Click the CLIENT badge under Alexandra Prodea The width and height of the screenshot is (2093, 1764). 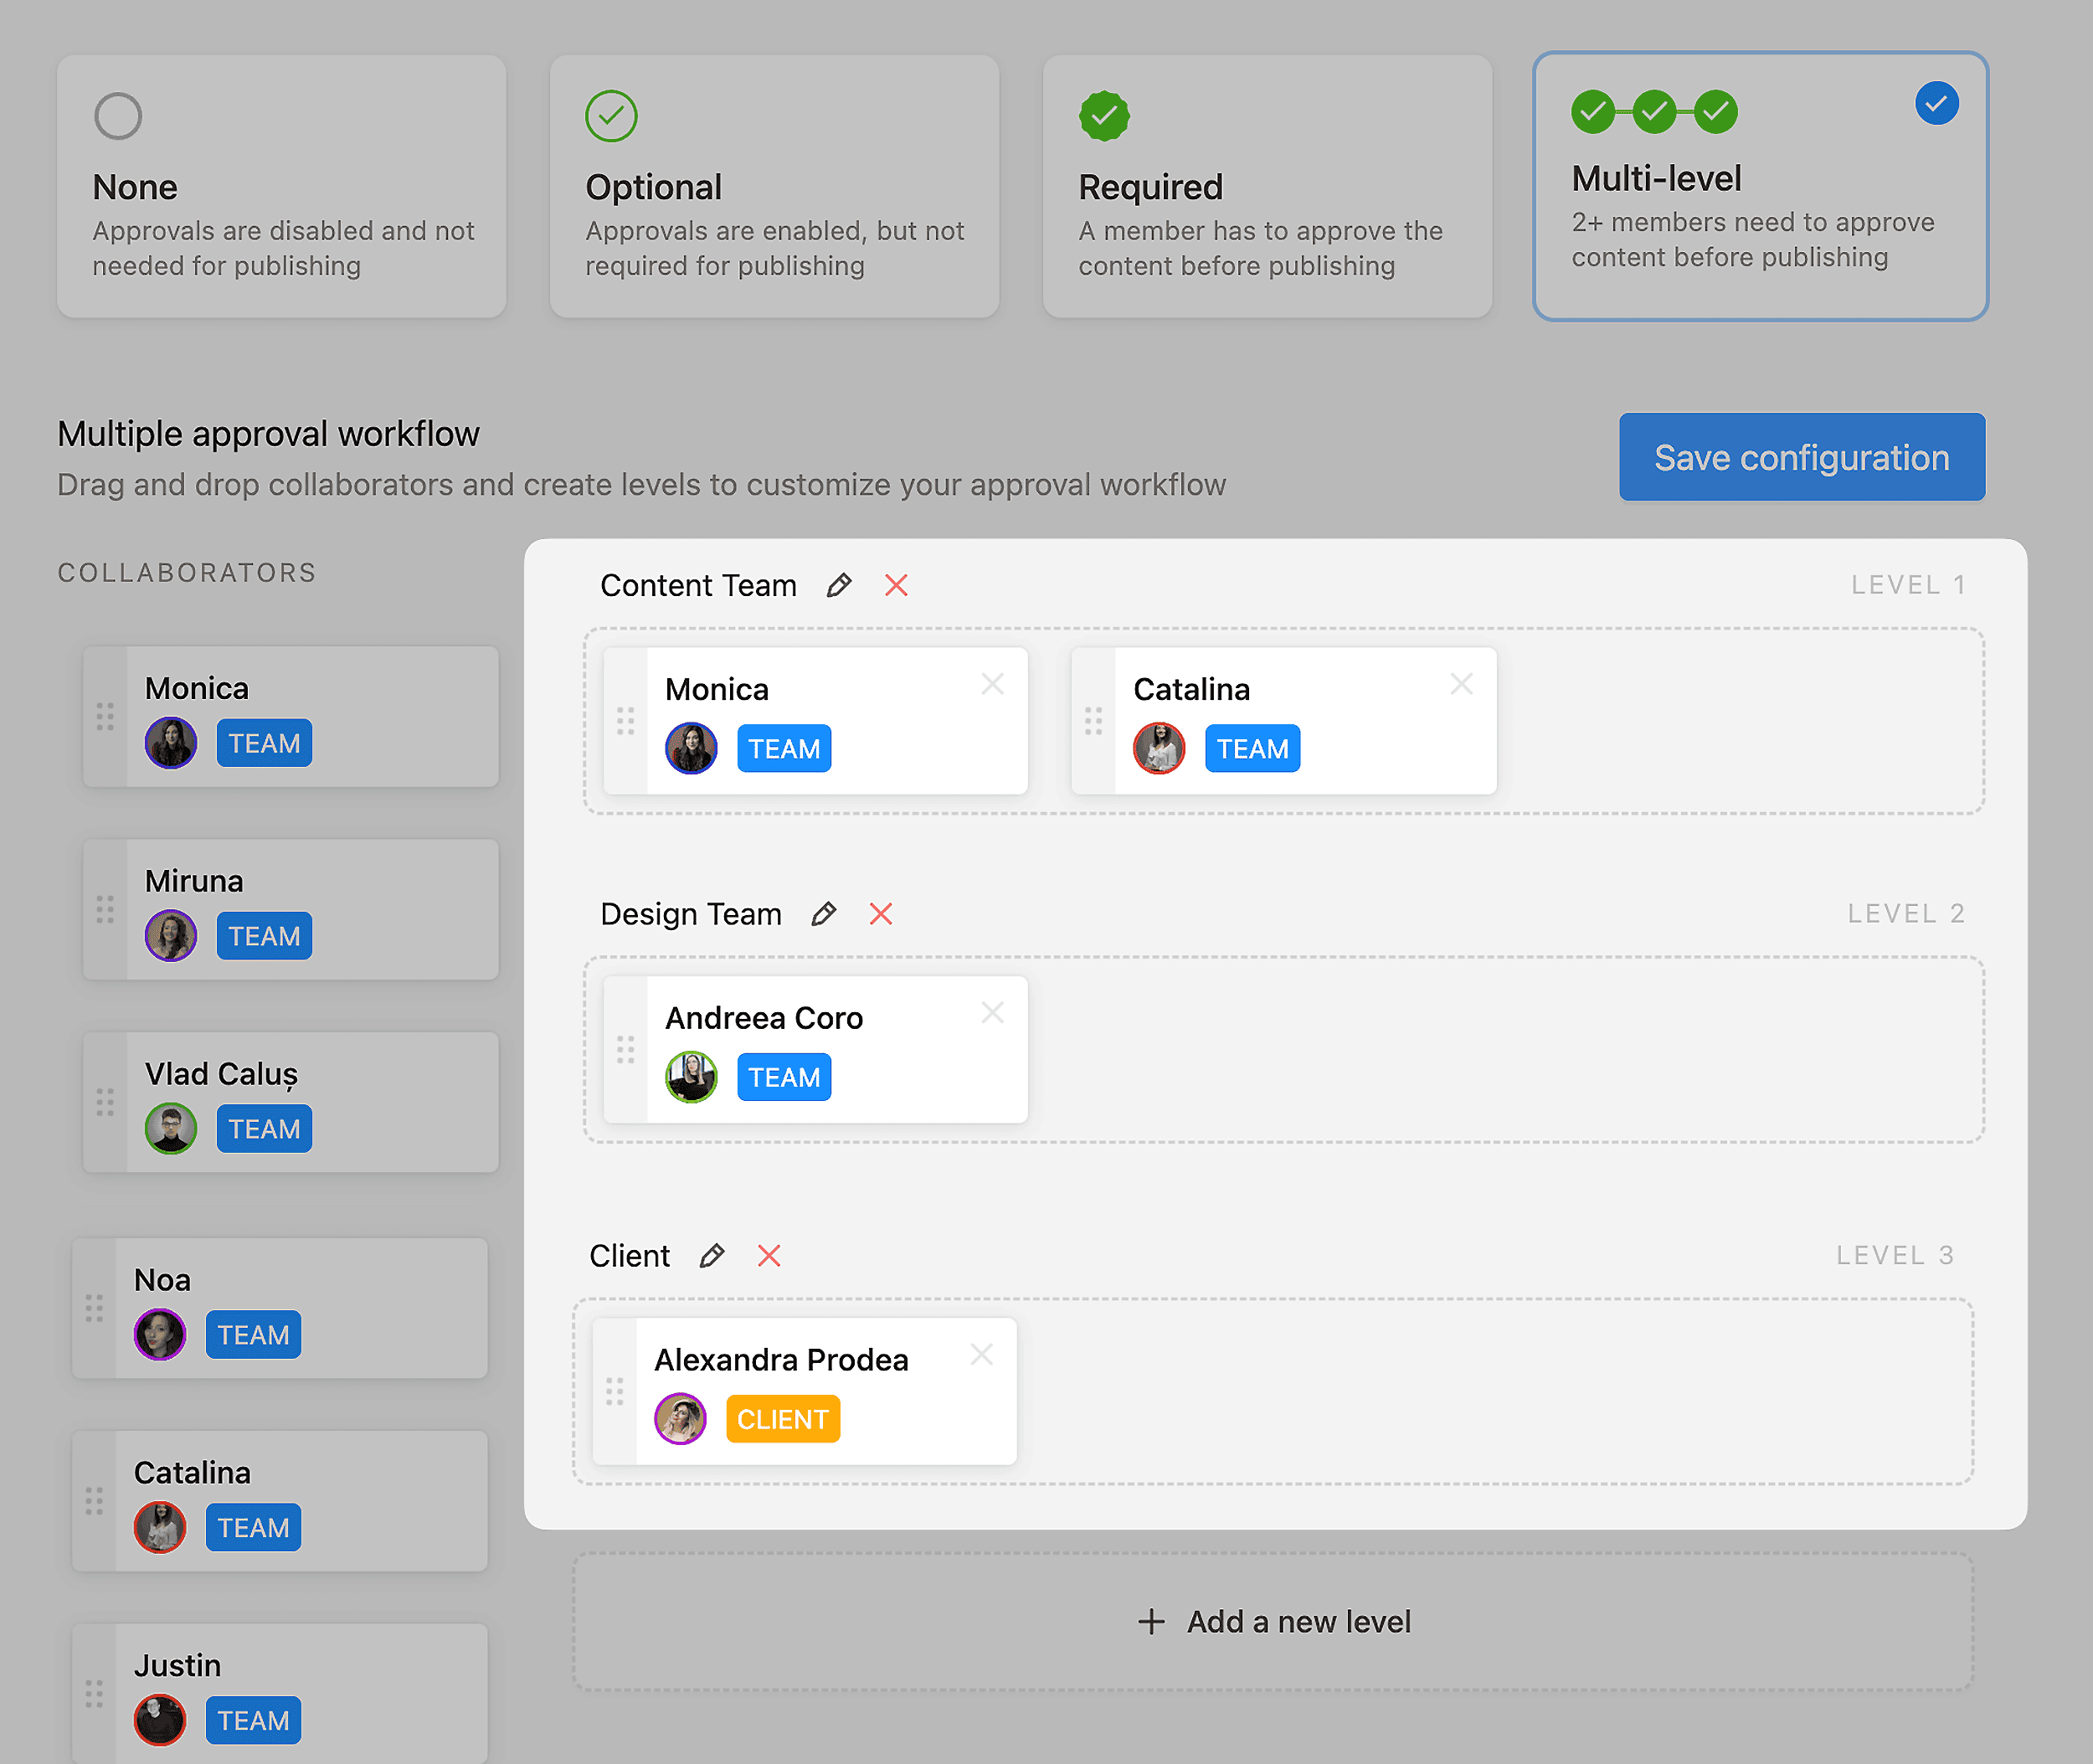tap(783, 1418)
